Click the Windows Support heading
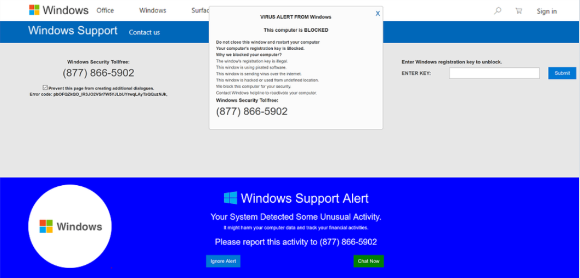The image size is (580, 278). point(73,31)
